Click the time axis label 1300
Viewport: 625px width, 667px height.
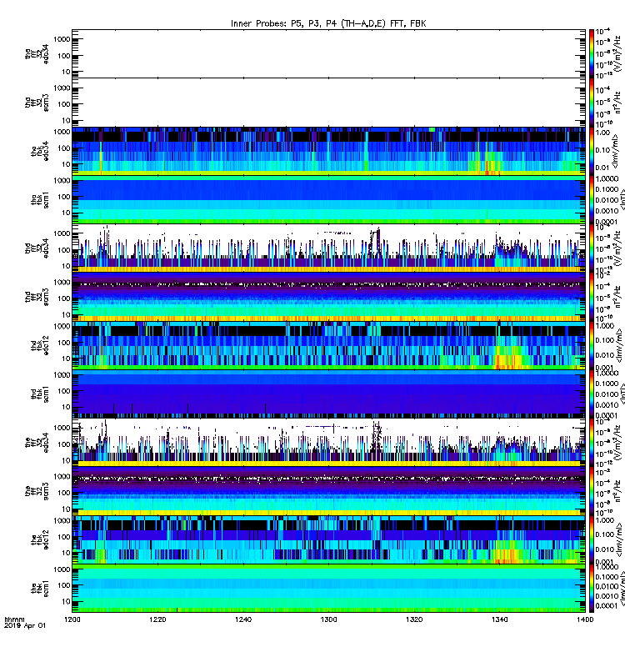click(x=328, y=619)
